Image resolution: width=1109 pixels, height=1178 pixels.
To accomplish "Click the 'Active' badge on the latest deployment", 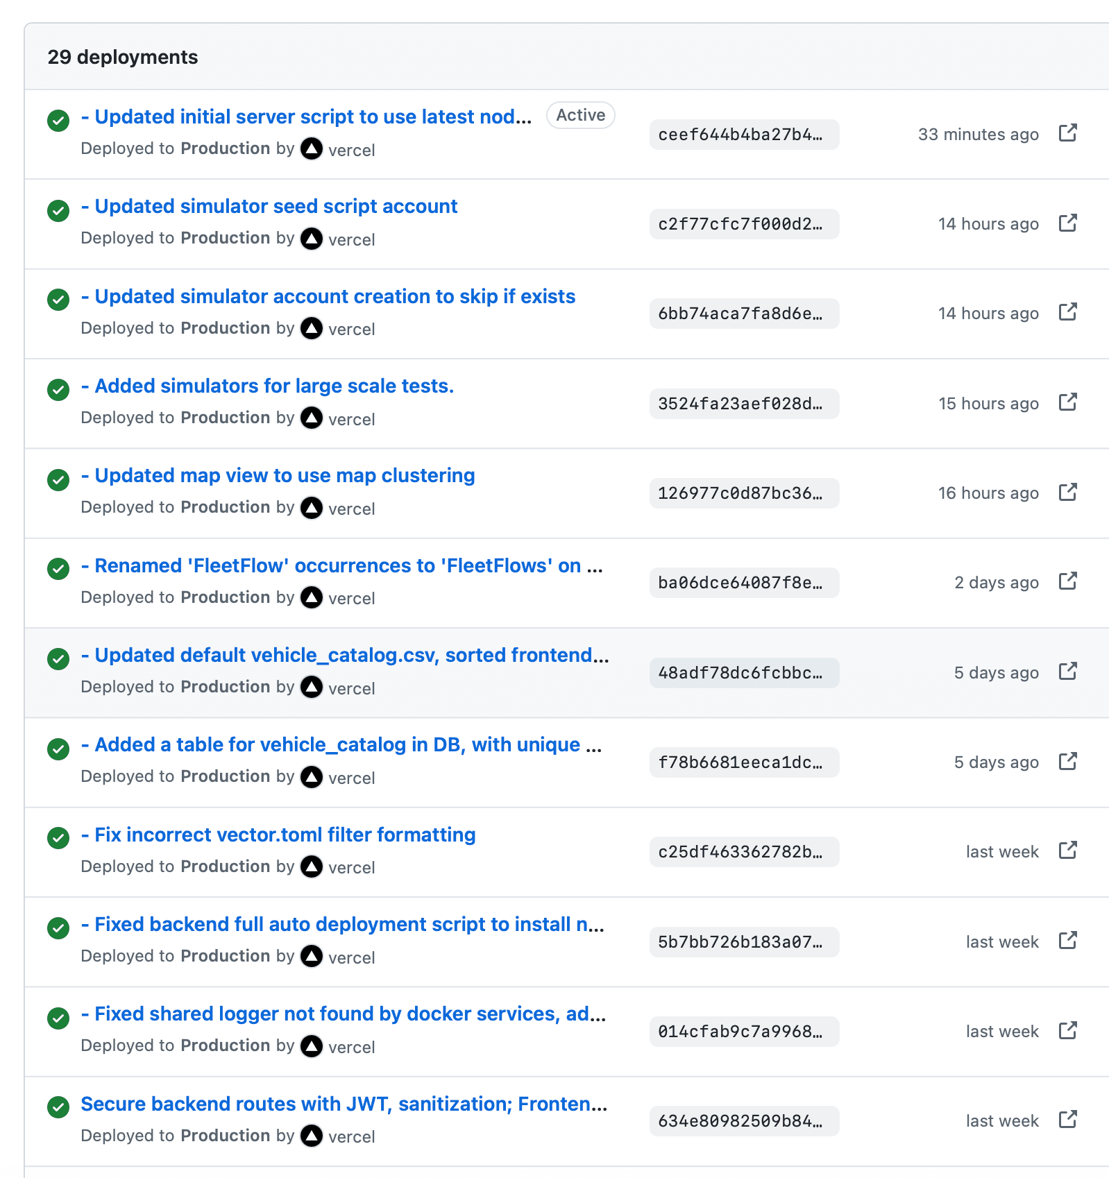I will [580, 114].
